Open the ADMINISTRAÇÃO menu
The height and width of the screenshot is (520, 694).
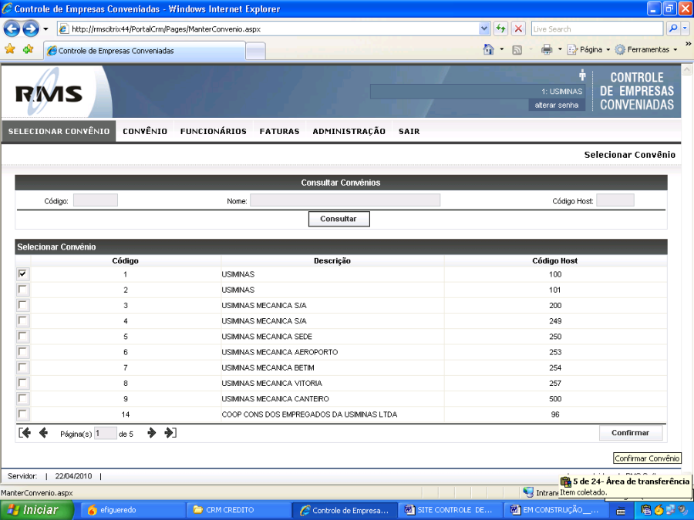349,131
